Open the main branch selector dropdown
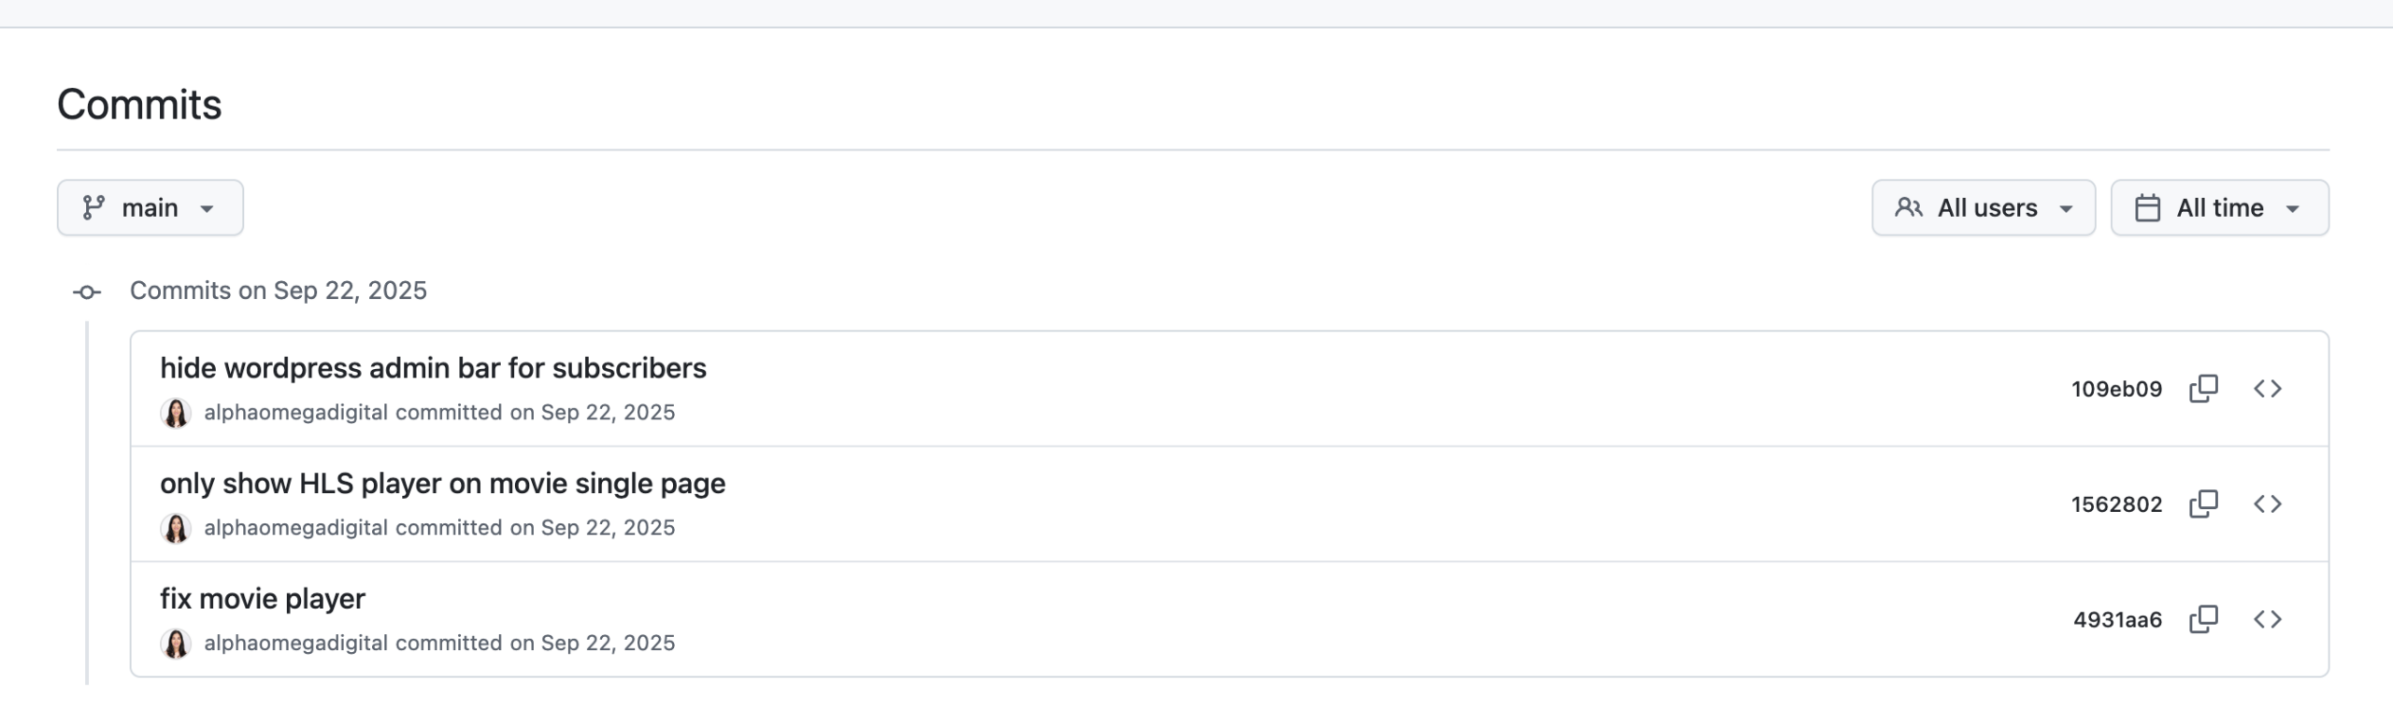The image size is (2393, 723). [150, 207]
